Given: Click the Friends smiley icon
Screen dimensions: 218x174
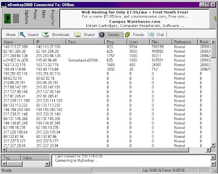Looking at the screenshot, I should pyautogui.click(x=127, y=34).
